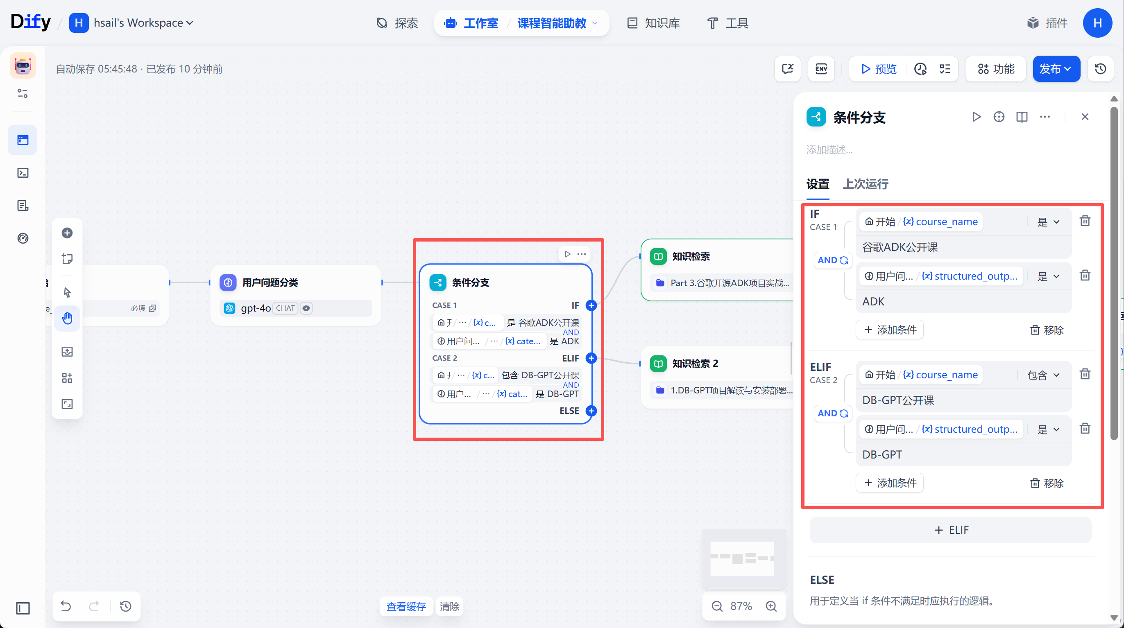
Task: Click the + ELIF button
Action: pyautogui.click(x=950, y=530)
